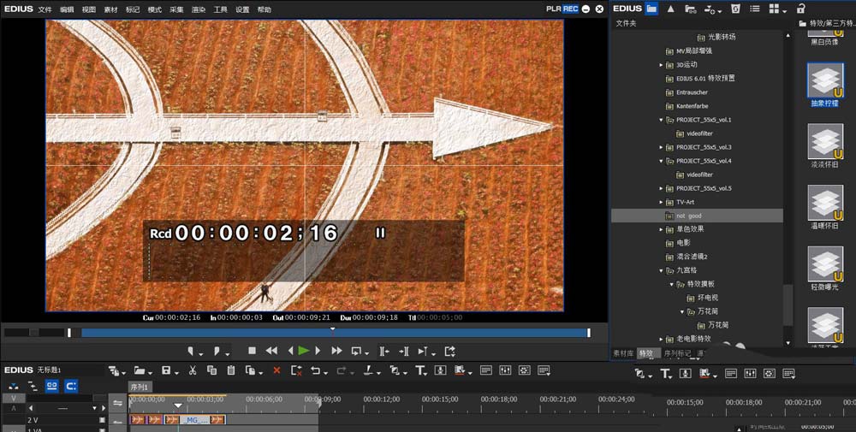
Task: Select the not good folder
Action: 697,216
